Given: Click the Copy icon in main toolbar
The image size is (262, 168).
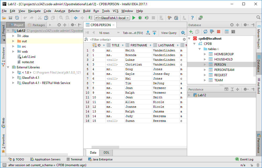Looking at the screenshot, I should tap(46, 18).
